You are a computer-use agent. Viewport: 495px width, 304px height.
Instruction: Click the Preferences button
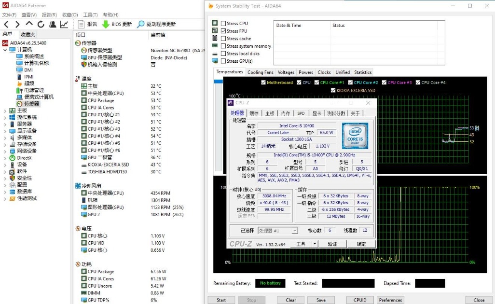(390, 300)
